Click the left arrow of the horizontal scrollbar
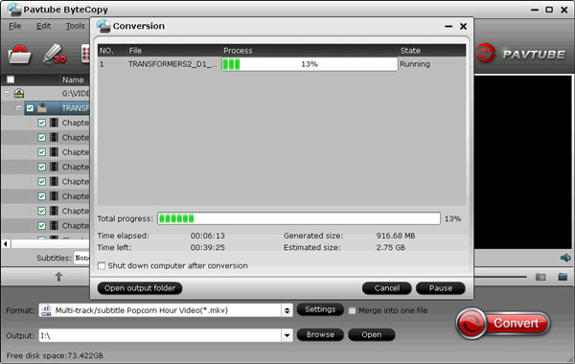 pos(6,243)
